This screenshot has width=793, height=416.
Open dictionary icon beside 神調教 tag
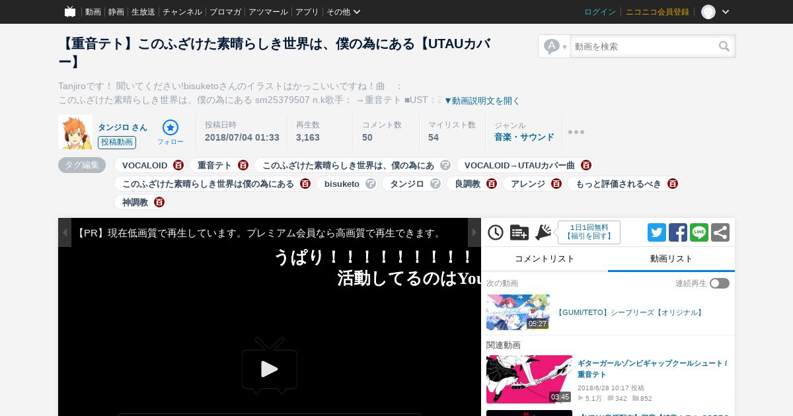(159, 202)
